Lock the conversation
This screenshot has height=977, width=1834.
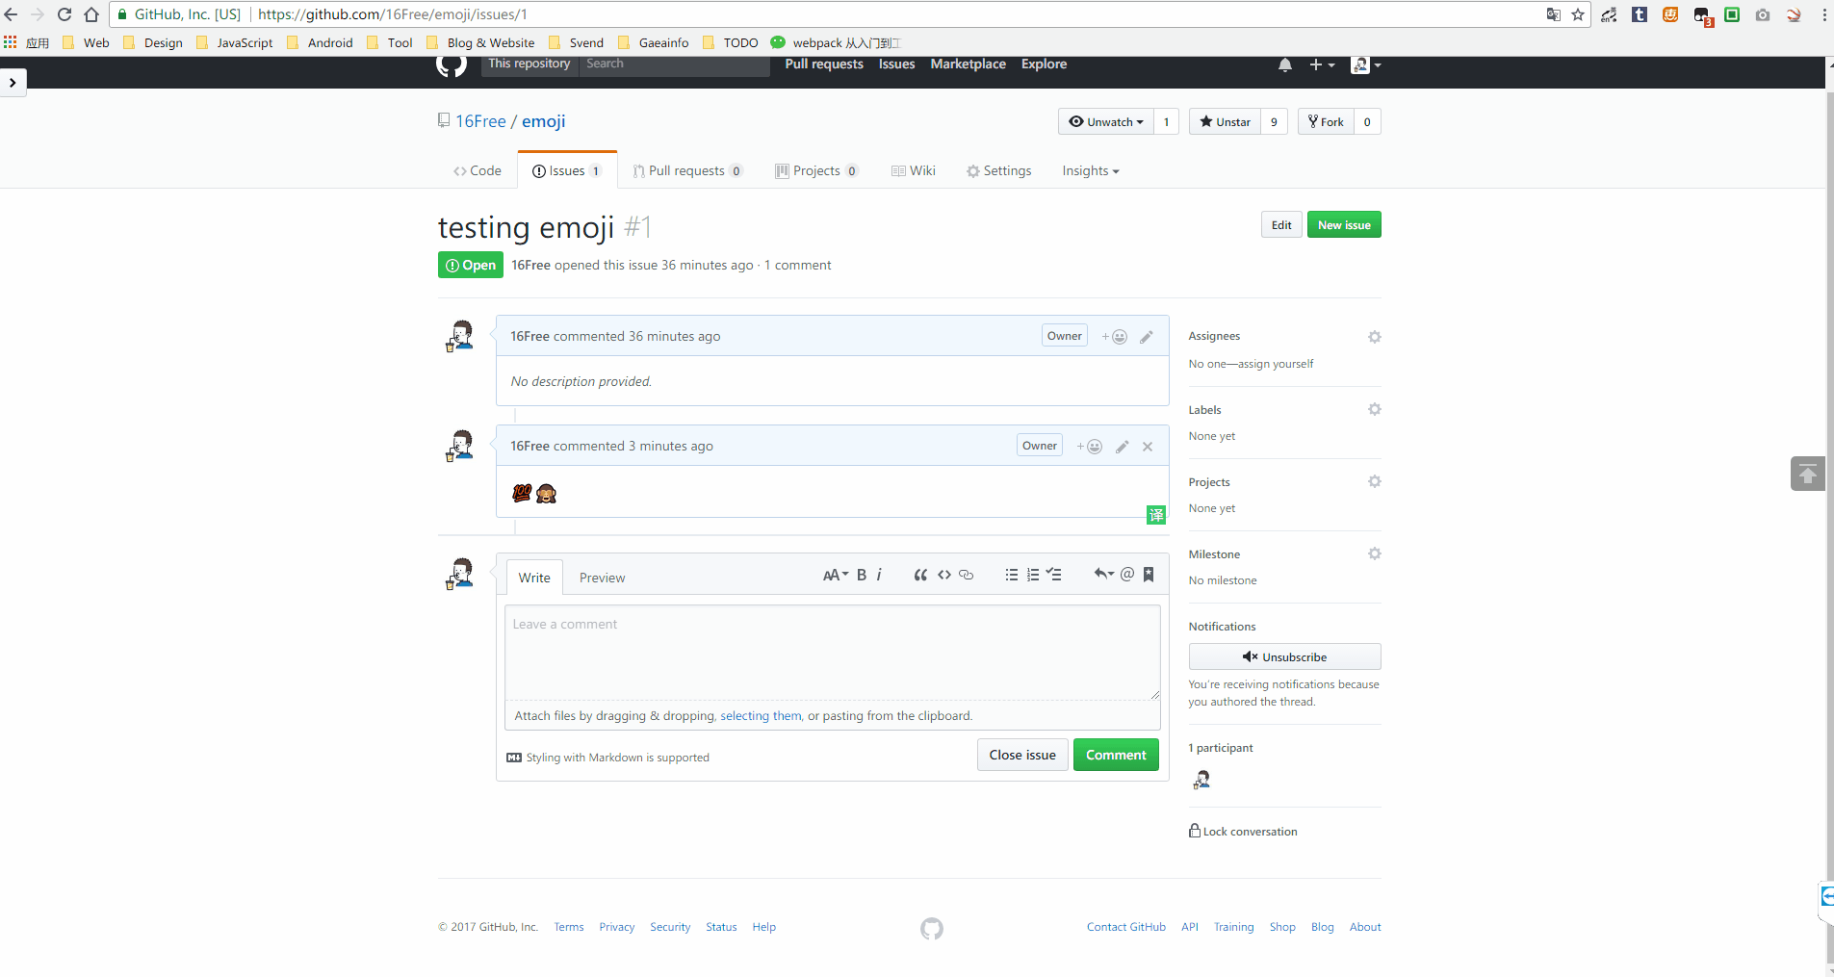coord(1243,832)
